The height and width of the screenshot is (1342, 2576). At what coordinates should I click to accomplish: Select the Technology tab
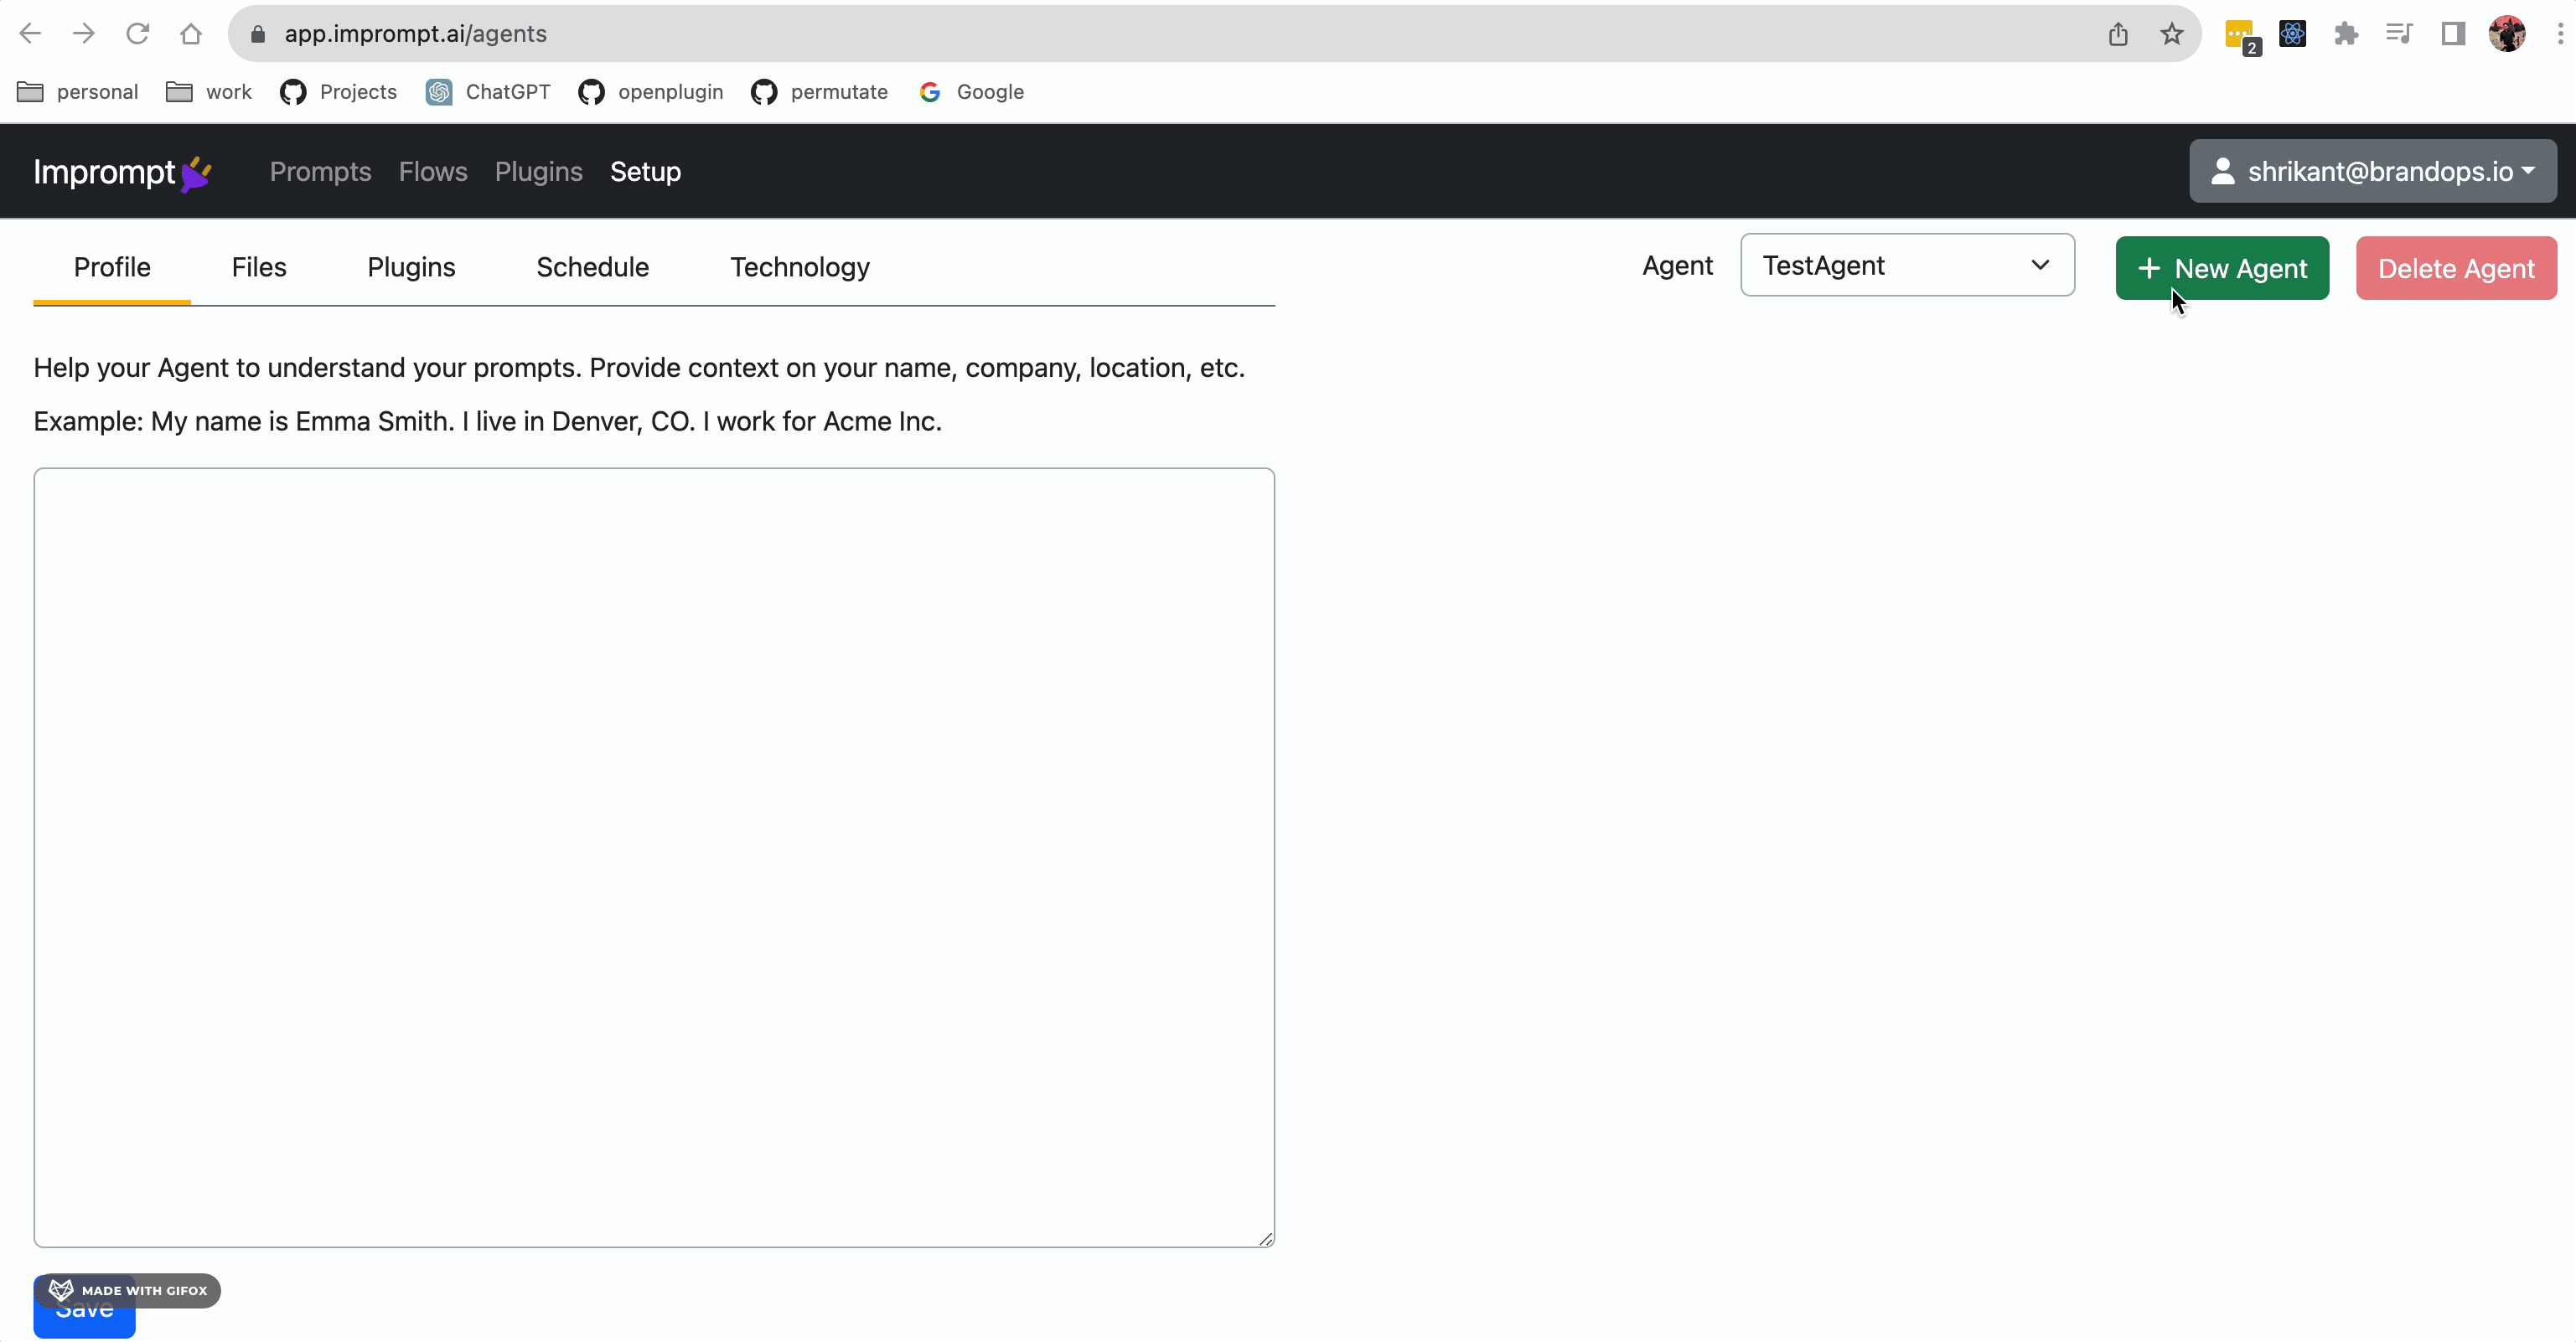pyautogui.click(x=801, y=267)
